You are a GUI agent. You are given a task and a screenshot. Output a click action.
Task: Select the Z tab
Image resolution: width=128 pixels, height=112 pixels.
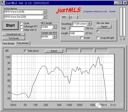[73, 17]
